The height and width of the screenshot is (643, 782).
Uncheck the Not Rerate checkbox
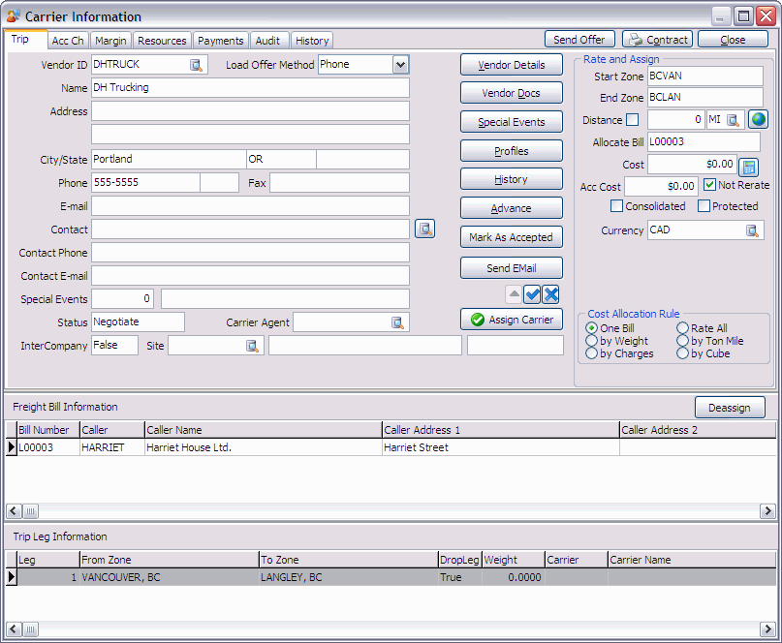click(x=709, y=185)
